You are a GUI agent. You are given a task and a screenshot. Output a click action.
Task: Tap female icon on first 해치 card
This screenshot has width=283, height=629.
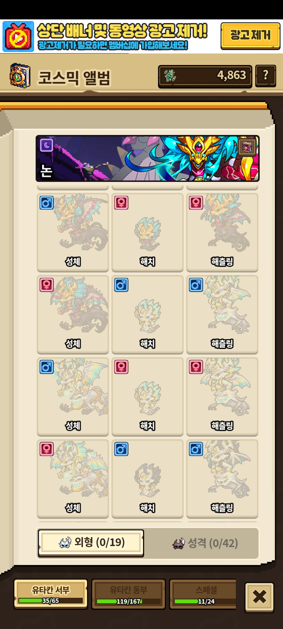point(121,203)
